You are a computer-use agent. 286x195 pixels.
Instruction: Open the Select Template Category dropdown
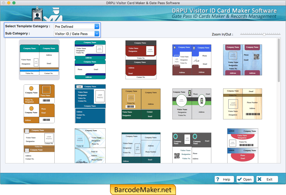[77, 26]
